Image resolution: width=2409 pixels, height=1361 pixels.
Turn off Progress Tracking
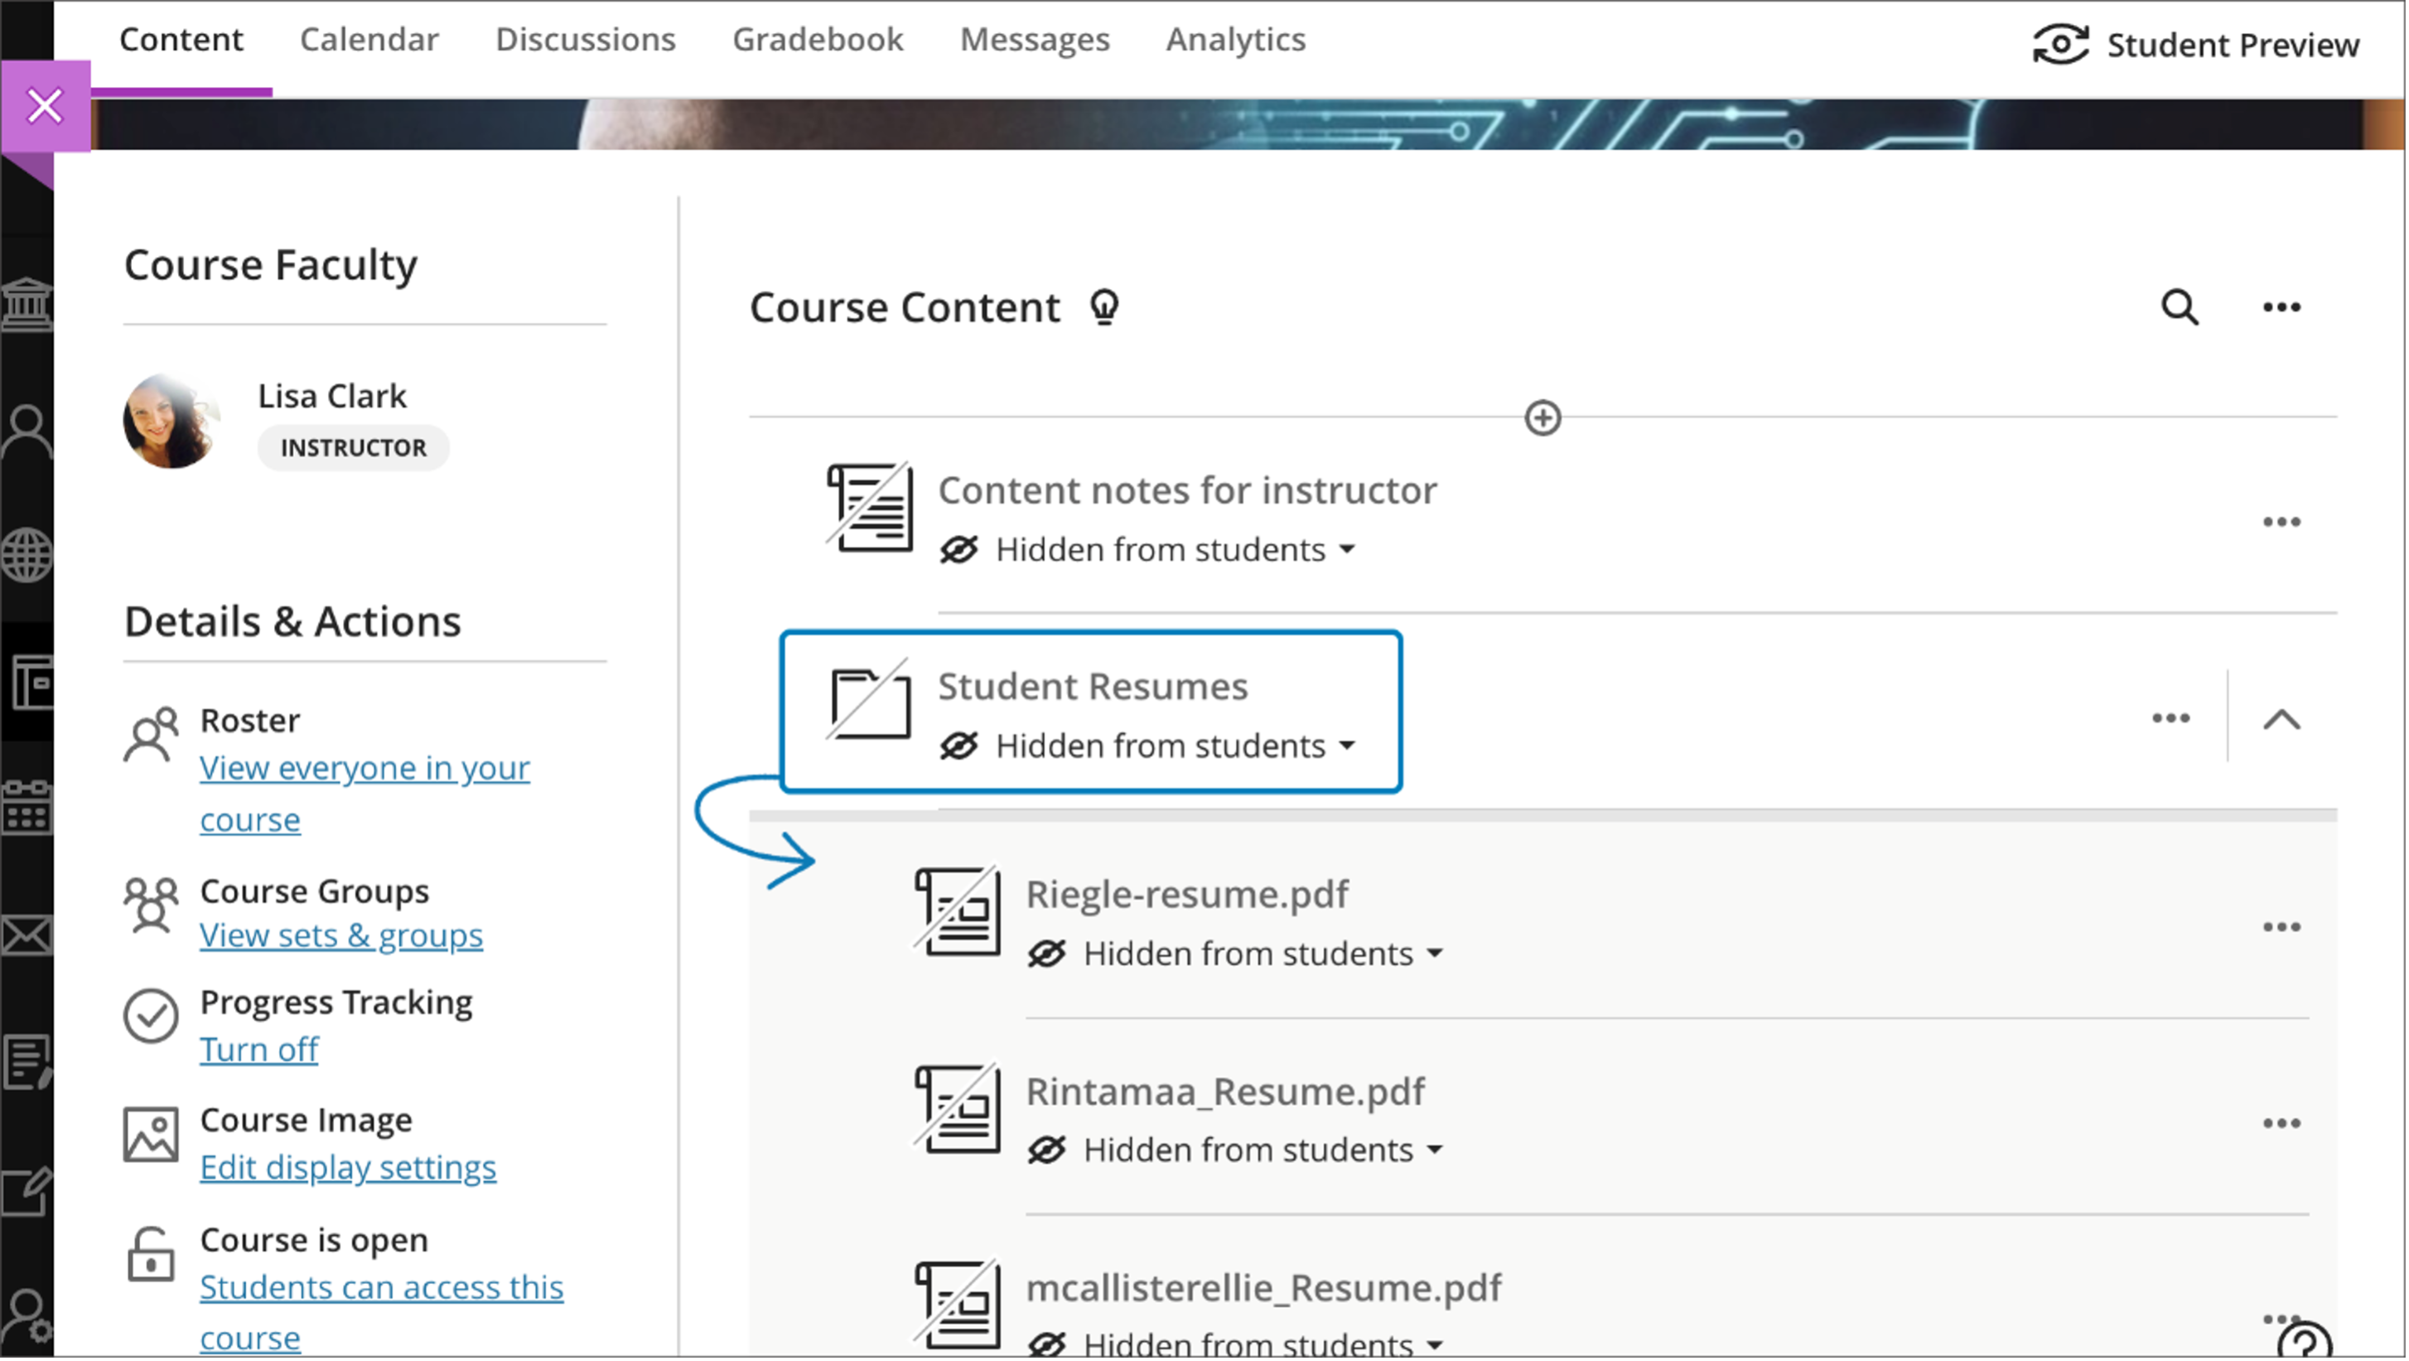click(258, 1050)
